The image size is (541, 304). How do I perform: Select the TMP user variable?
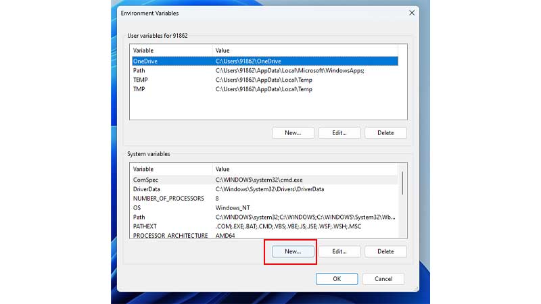click(x=264, y=89)
